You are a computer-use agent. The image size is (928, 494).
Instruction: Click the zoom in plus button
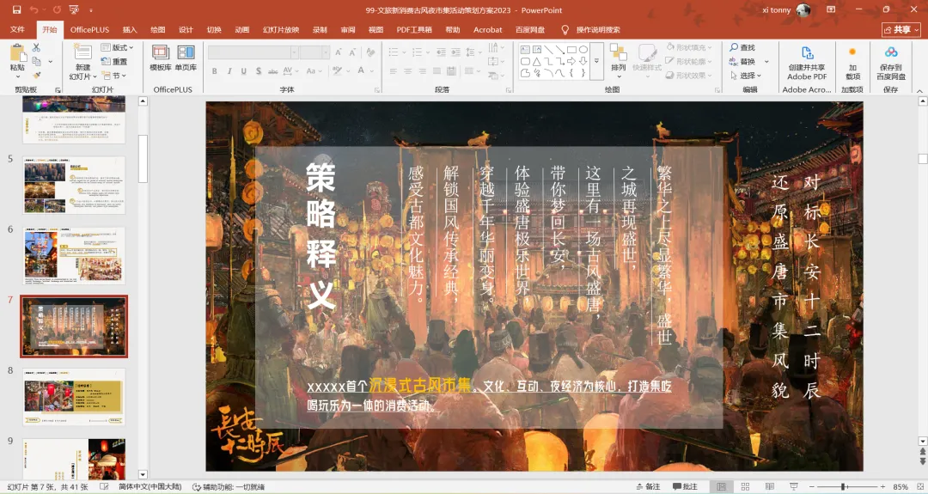click(882, 486)
